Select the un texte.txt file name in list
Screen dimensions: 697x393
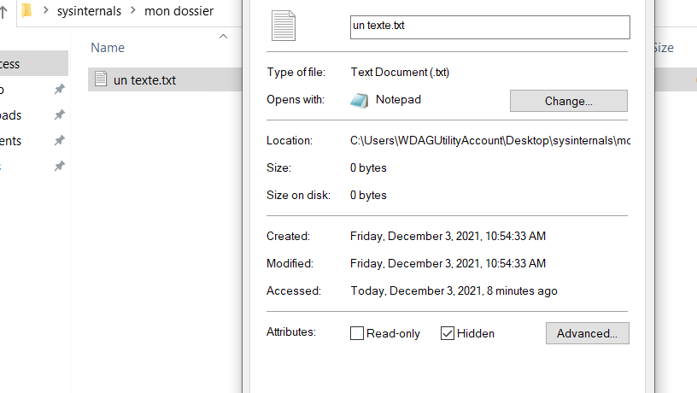pyautogui.click(x=144, y=79)
